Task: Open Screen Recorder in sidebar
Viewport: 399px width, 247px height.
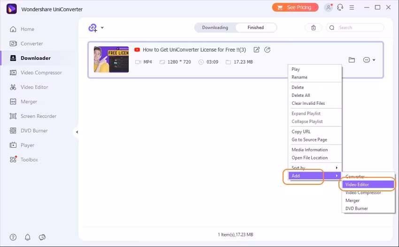Action: [x=33, y=116]
